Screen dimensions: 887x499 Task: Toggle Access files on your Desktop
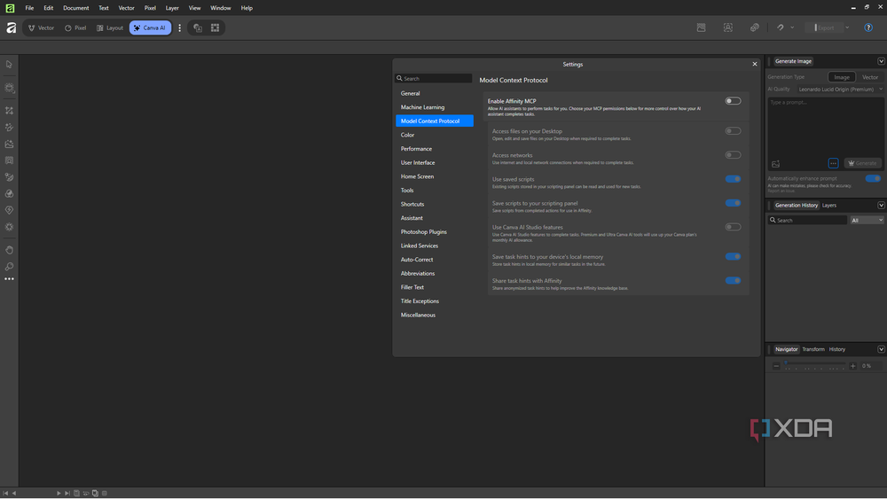(733, 131)
